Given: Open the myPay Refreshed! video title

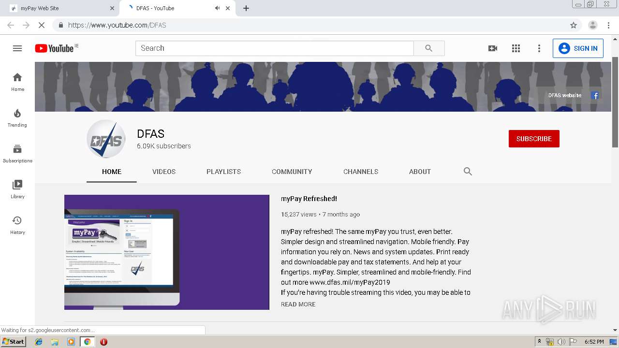Looking at the screenshot, I should [x=309, y=199].
